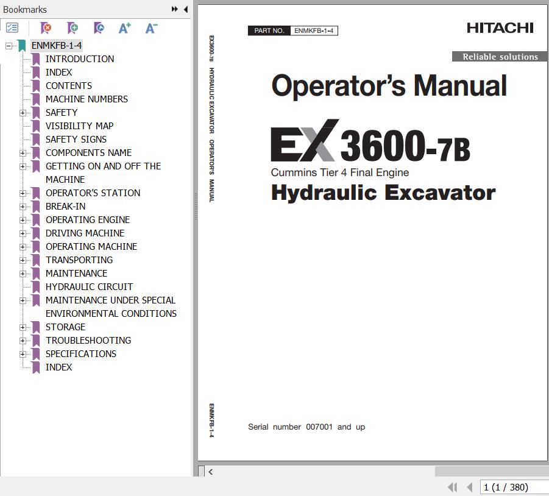The width and height of the screenshot is (549, 496).
Task: Expand the TROUBLESHOOTING bookmark
Action: tap(23, 341)
